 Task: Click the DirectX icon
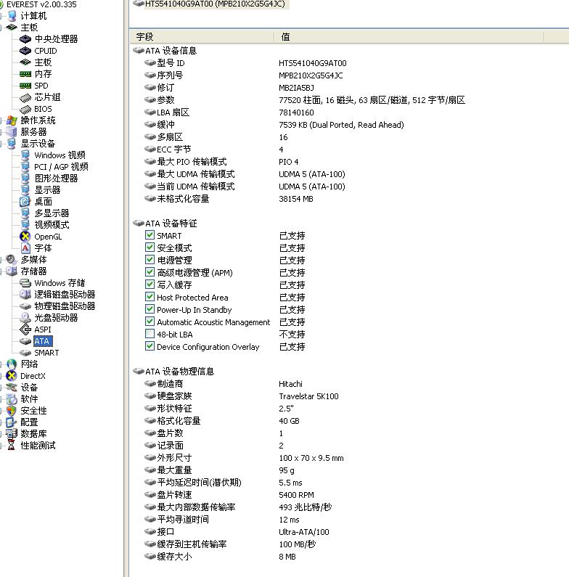[12, 376]
